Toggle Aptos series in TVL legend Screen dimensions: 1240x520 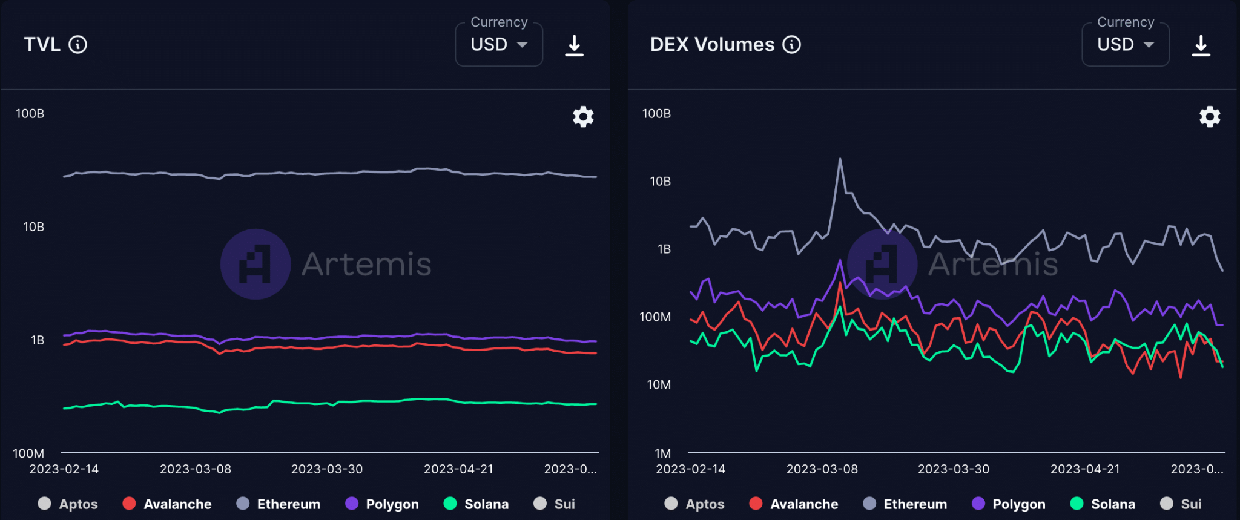68,504
